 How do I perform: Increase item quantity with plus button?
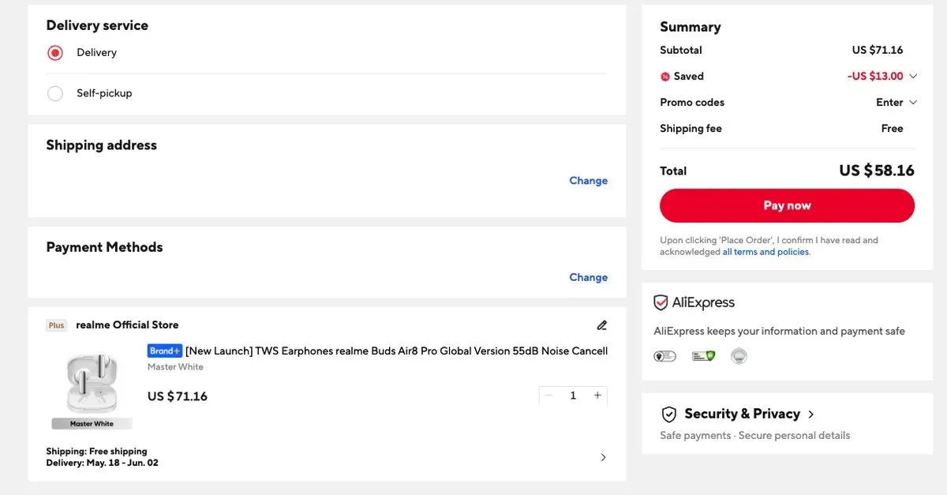[597, 396]
